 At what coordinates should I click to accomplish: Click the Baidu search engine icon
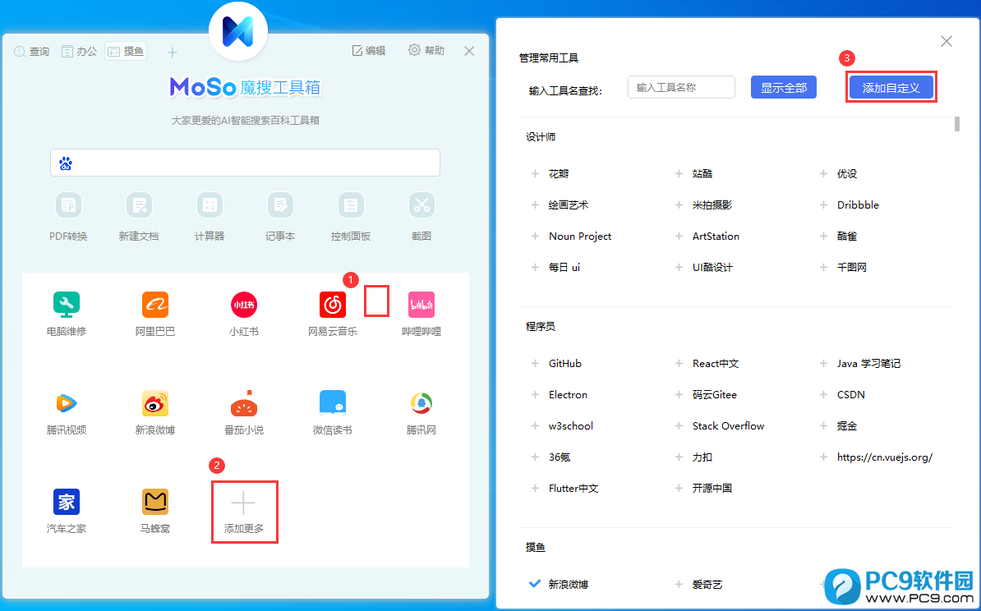click(66, 164)
